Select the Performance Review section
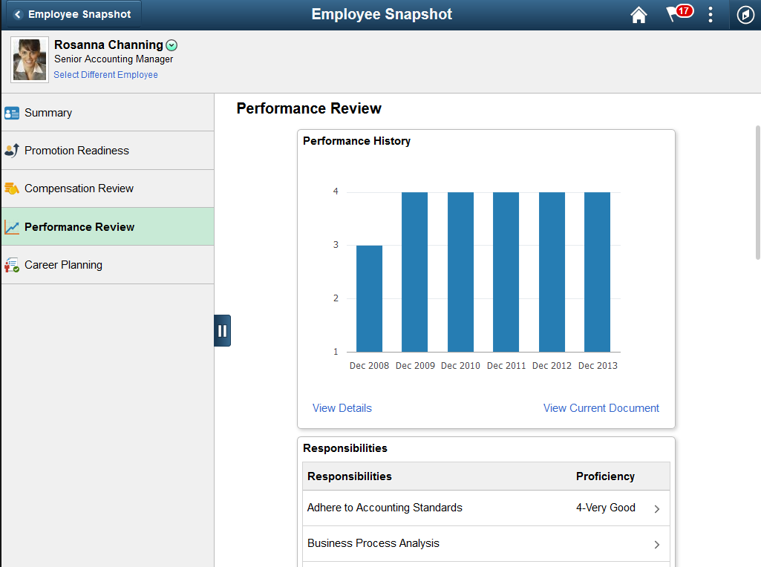 point(108,226)
